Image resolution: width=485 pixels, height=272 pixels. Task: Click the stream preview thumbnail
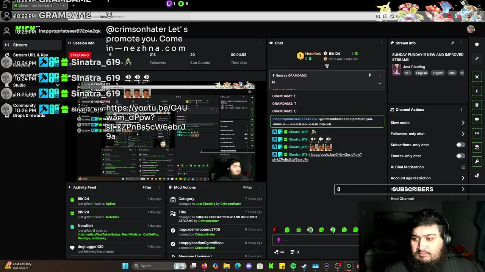[166, 131]
